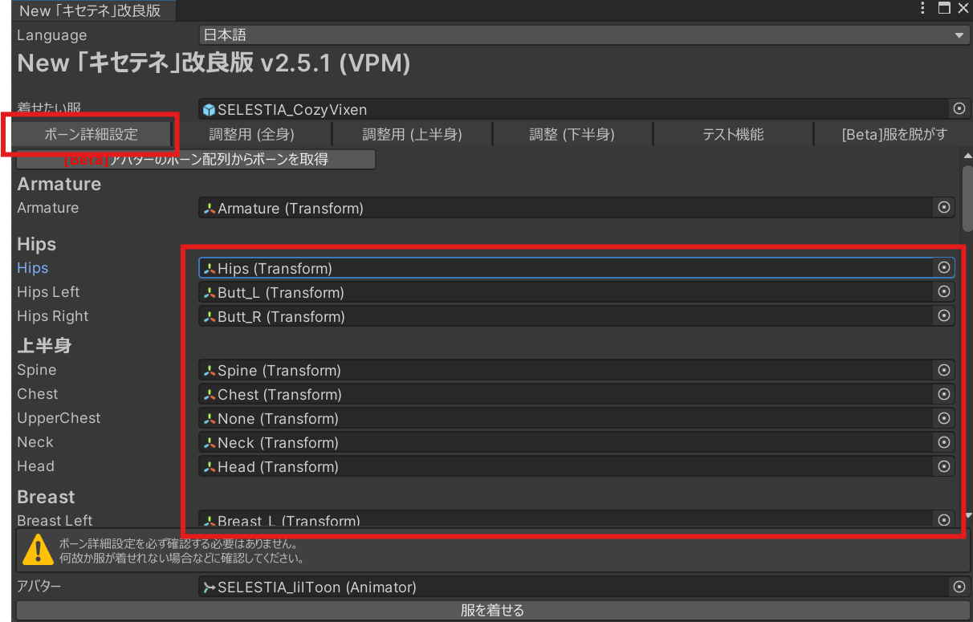This screenshot has height=622, width=973.
Task: Open object picker for Neck field
Action: (x=944, y=442)
